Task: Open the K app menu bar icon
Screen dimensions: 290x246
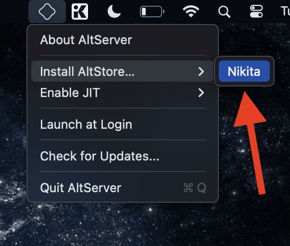Action: tap(80, 12)
